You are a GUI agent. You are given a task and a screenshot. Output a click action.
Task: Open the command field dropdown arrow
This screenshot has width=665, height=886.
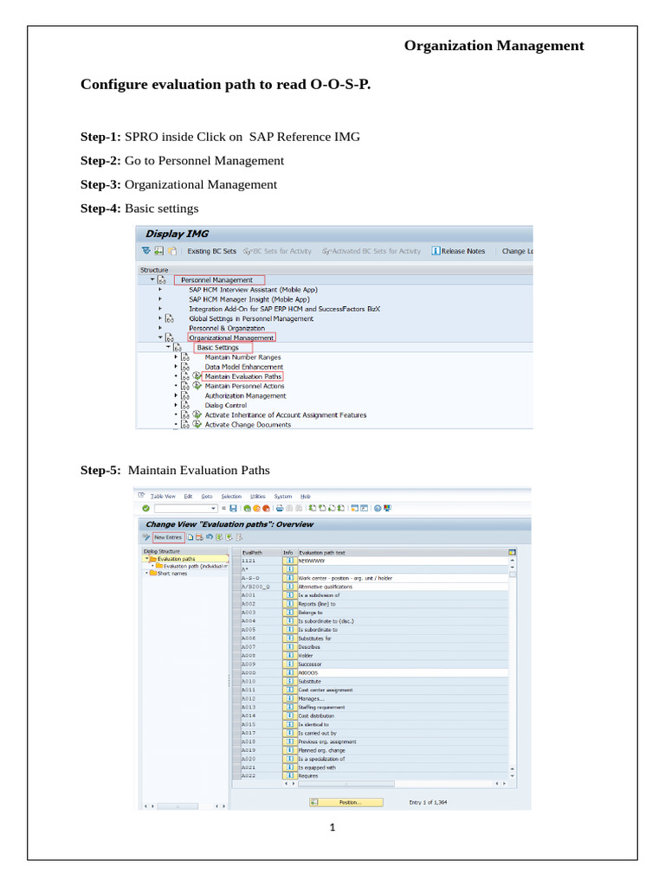click(x=213, y=508)
